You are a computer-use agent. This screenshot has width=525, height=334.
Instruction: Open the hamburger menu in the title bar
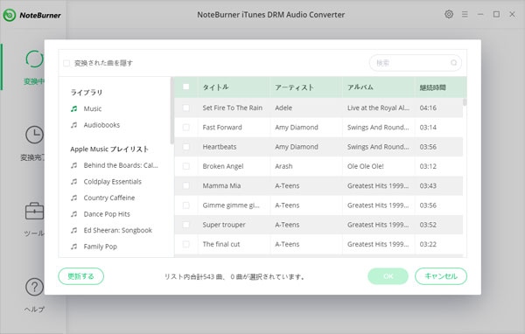point(465,14)
